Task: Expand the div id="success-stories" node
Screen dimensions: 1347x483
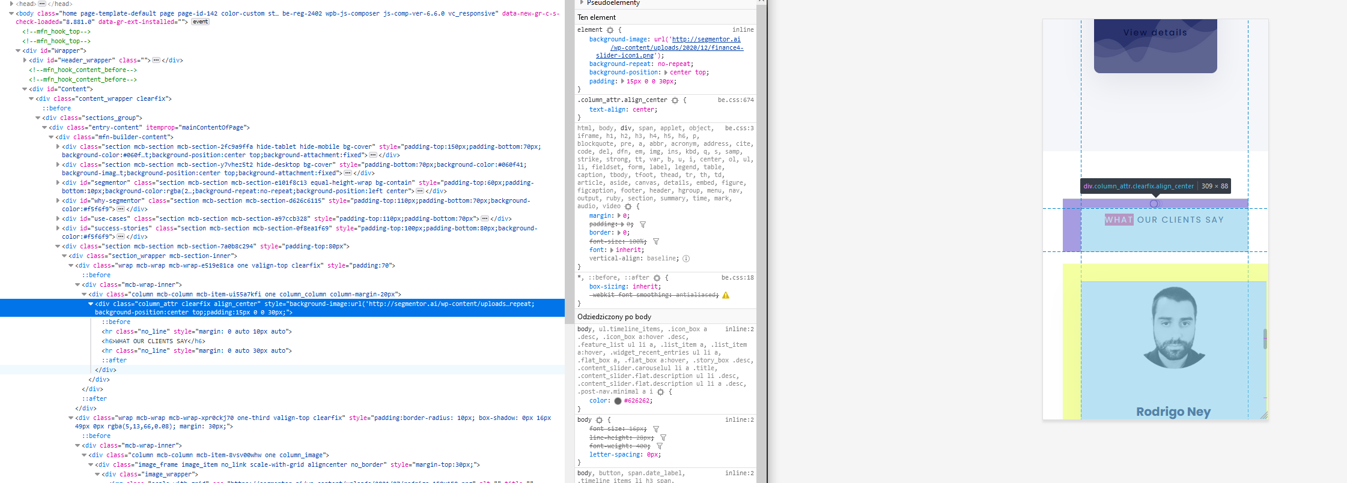Action: (x=58, y=228)
